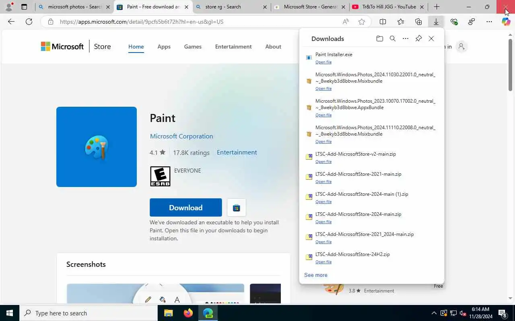The image size is (515, 321).
Task: Open file for LTSC-Add-MicrosoftStore-2021-main.zip
Action: [323, 182]
